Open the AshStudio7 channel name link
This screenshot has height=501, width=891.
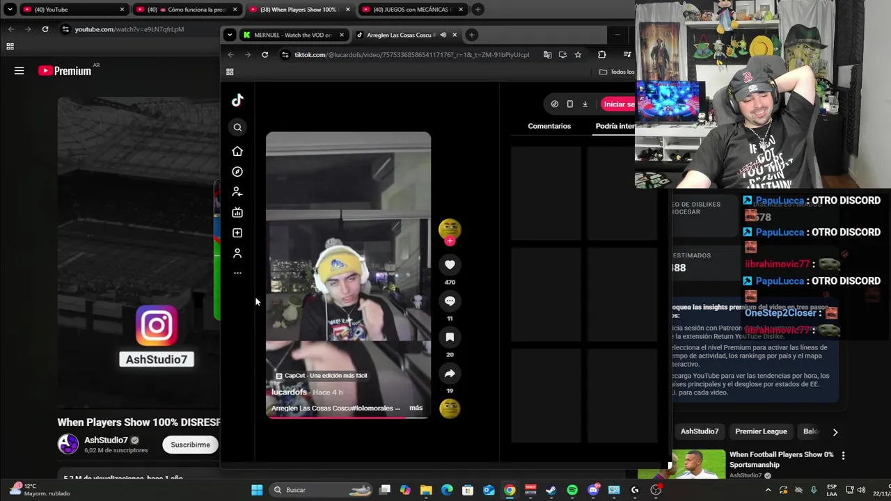point(106,440)
